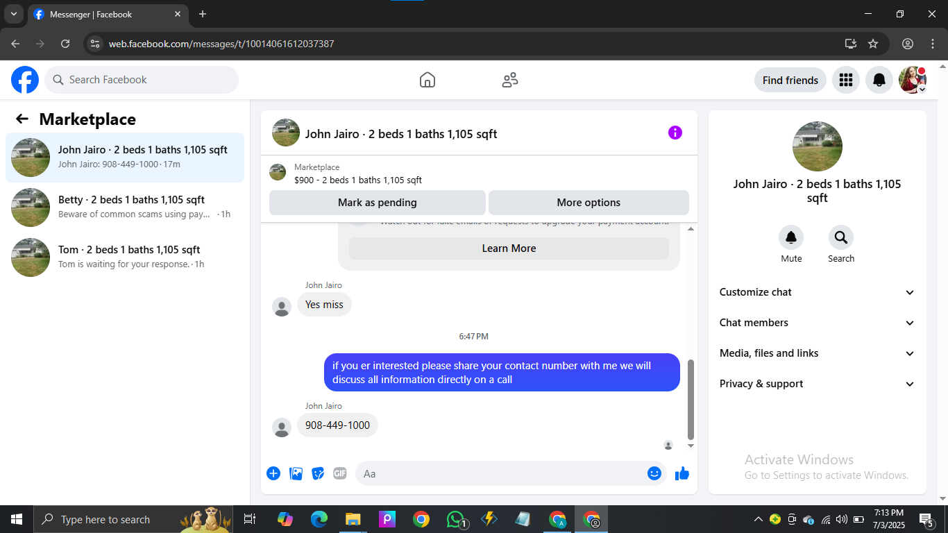Click chat scroll up arrow
This screenshot has height=533, width=948.
point(691,228)
